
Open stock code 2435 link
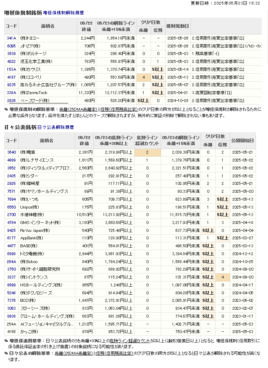click(11, 176)
